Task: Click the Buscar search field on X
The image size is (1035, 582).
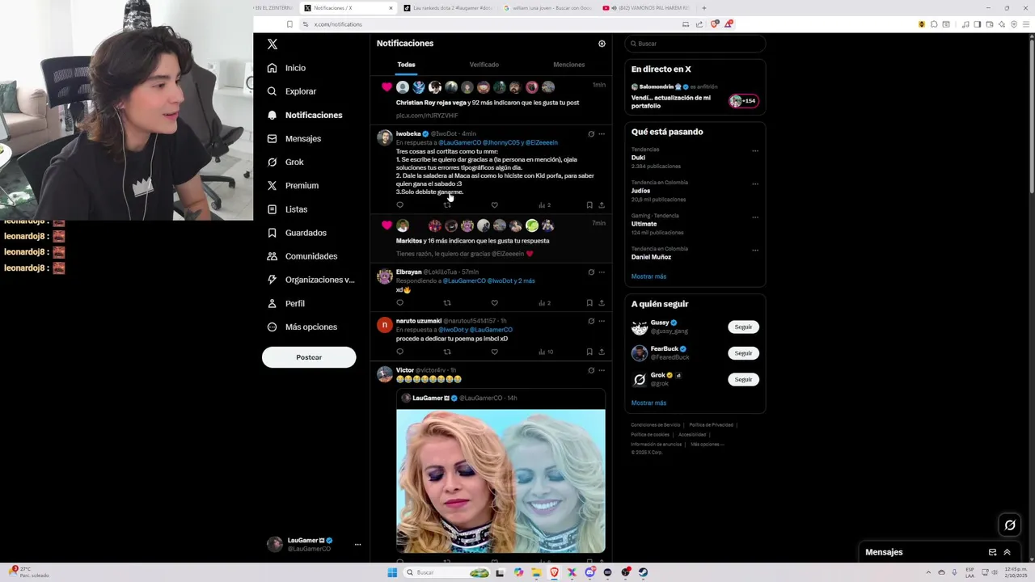Action: pyautogui.click(x=695, y=44)
